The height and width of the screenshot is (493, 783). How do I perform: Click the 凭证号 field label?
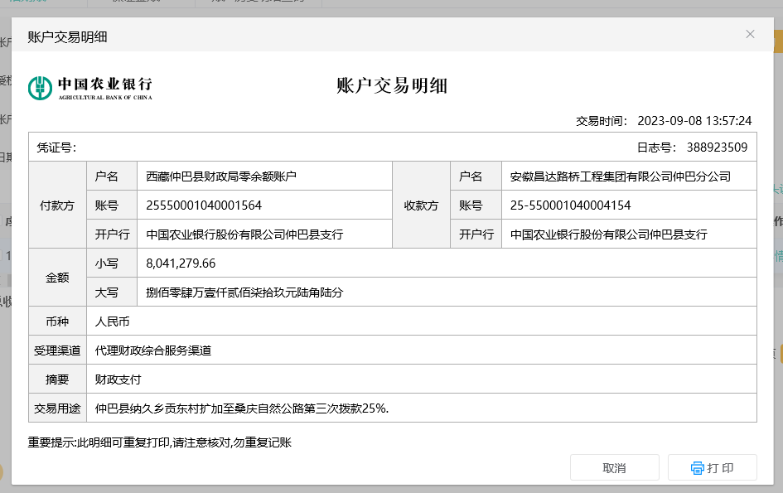point(56,147)
